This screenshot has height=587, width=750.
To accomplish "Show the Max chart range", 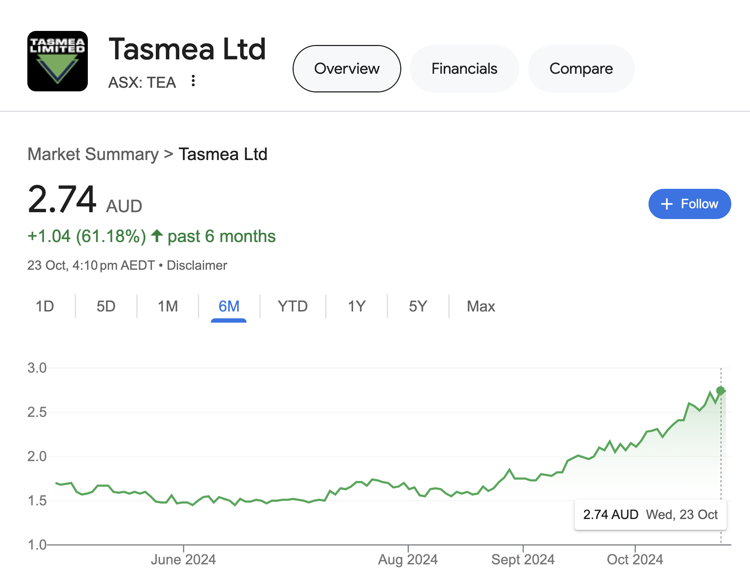I will (481, 306).
